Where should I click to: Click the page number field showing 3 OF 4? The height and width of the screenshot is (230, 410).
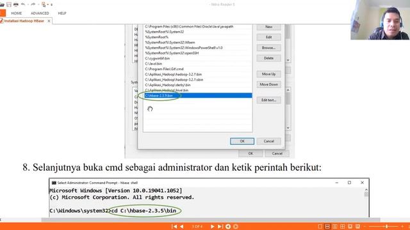(x=197, y=226)
